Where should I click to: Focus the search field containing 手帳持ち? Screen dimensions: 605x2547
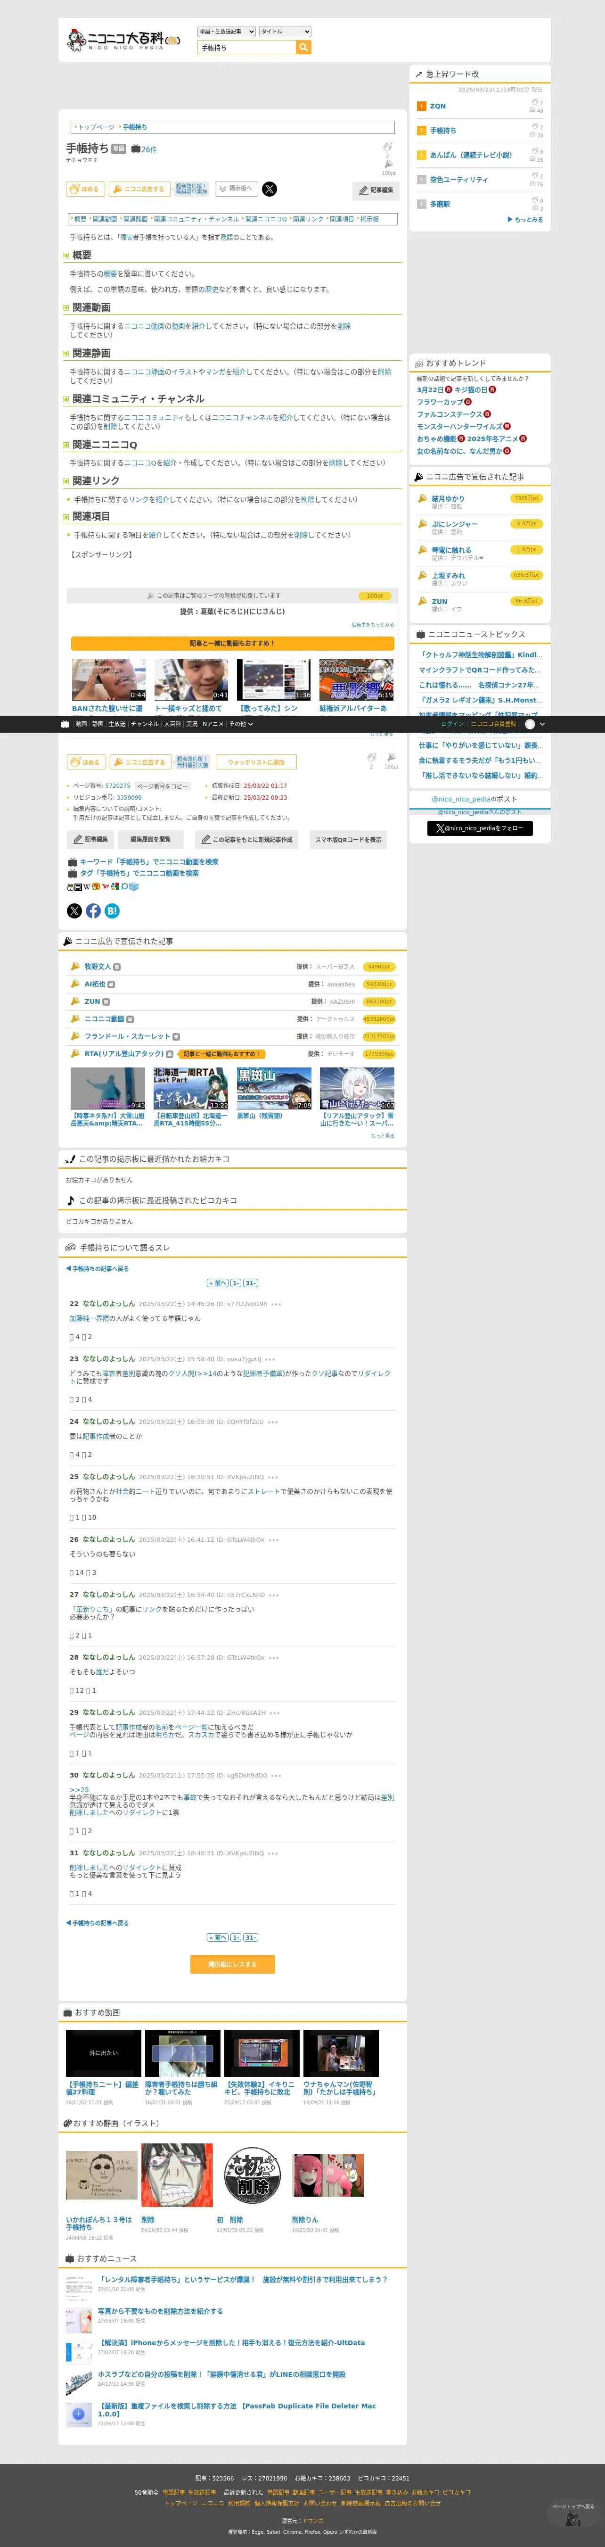[247, 48]
